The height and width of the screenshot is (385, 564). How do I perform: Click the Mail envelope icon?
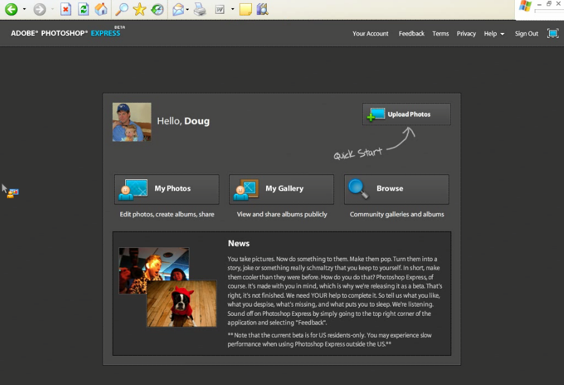click(178, 9)
